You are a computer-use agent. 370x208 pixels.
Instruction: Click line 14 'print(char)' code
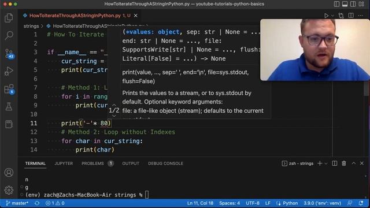click(x=95, y=150)
